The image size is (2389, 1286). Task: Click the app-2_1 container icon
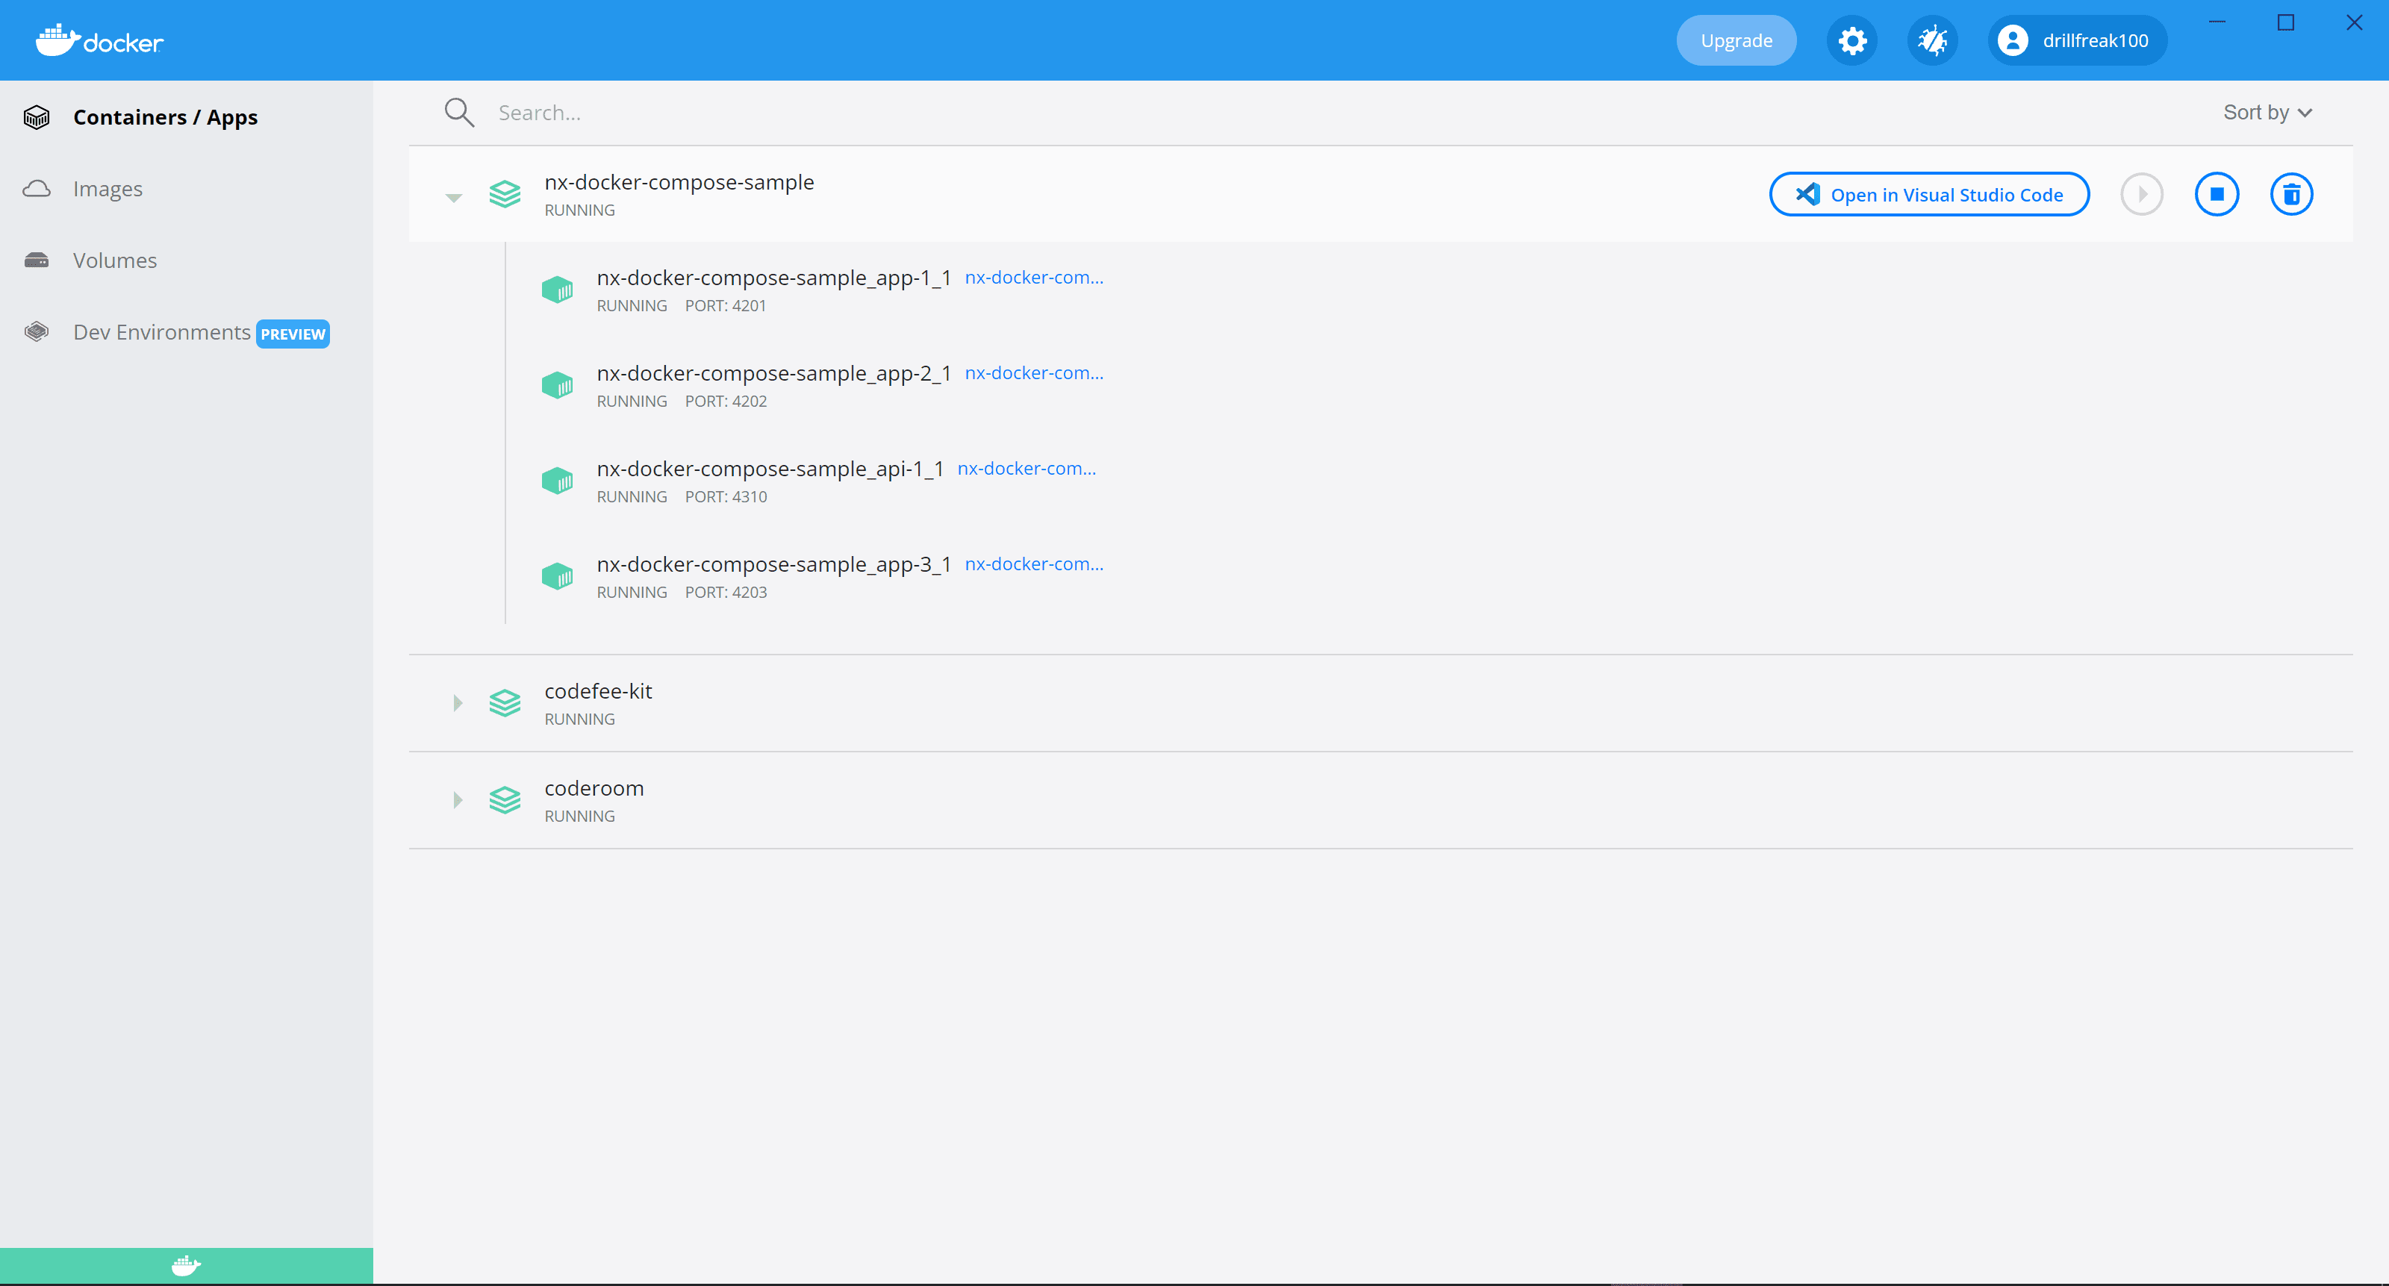[558, 385]
